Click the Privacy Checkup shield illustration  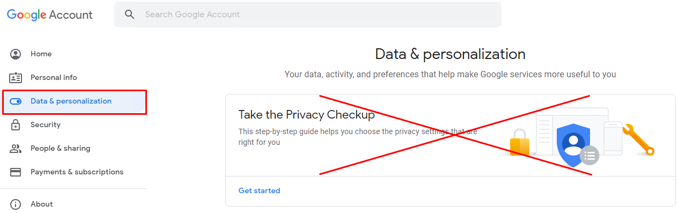tap(573, 145)
